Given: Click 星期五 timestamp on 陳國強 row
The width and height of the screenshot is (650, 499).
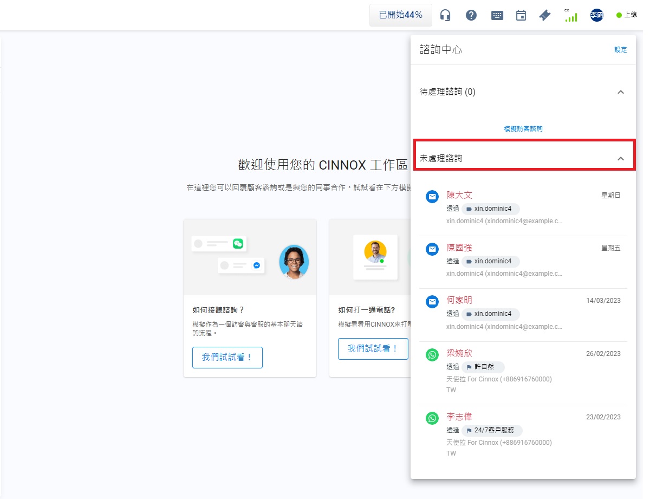Looking at the screenshot, I should point(611,248).
